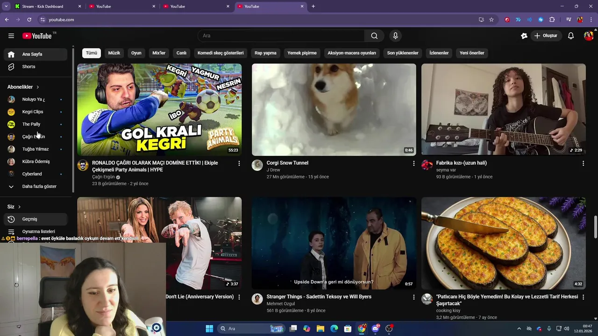
Task: Select the Tümü filter chip
Action: click(92, 53)
